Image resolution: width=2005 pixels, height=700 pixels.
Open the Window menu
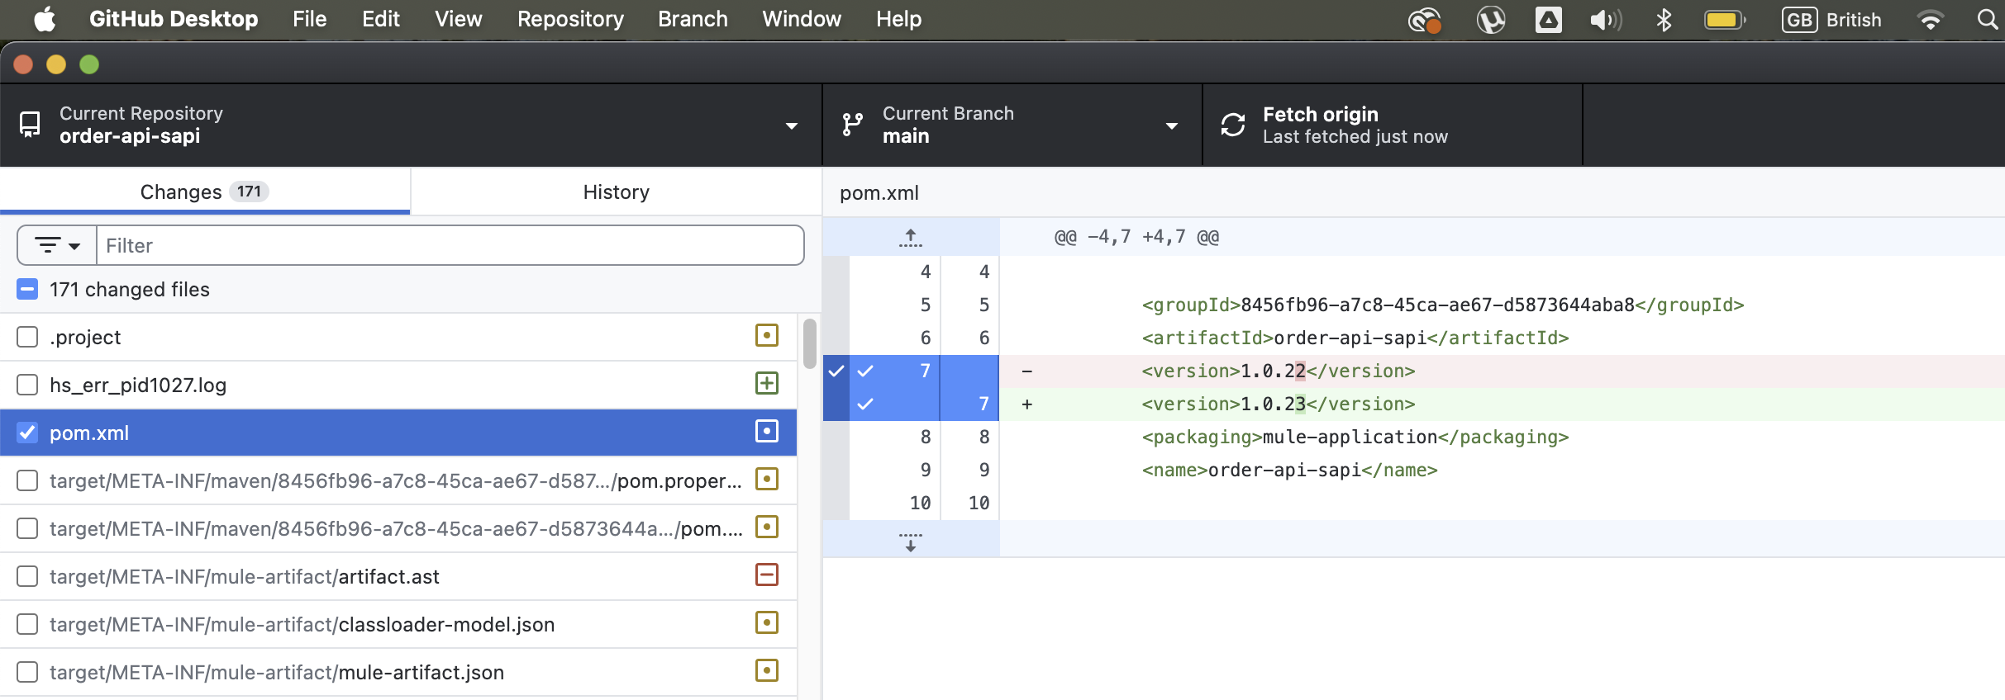click(x=802, y=19)
